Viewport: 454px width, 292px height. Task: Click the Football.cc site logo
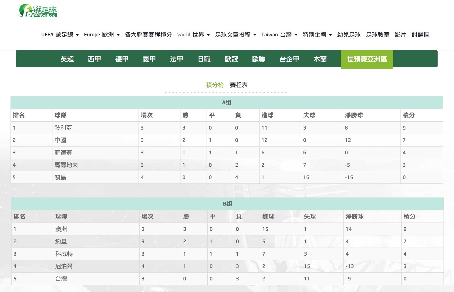[38, 11]
